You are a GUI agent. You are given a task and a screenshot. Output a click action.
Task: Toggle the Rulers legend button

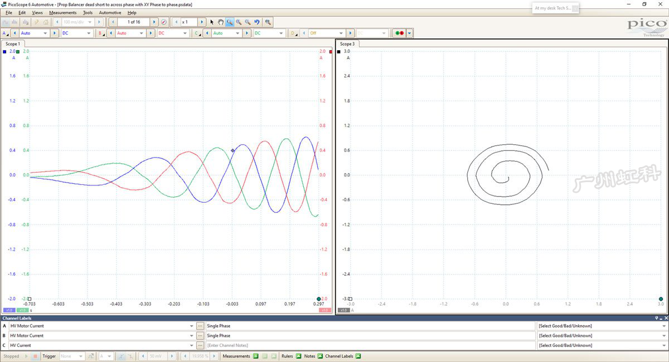coord(299,356)
